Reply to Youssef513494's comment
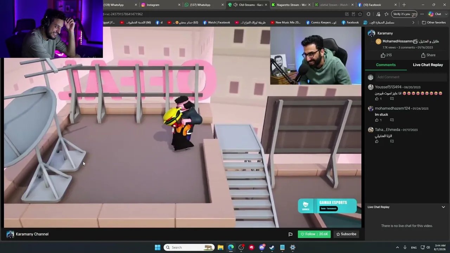 coord(392,99)
